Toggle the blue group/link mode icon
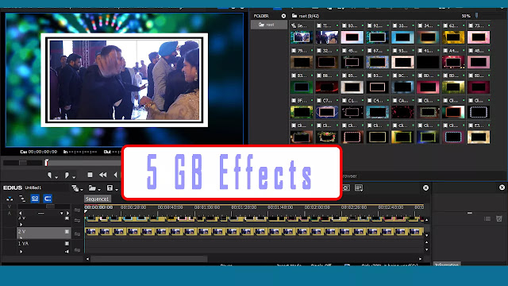 35,199
